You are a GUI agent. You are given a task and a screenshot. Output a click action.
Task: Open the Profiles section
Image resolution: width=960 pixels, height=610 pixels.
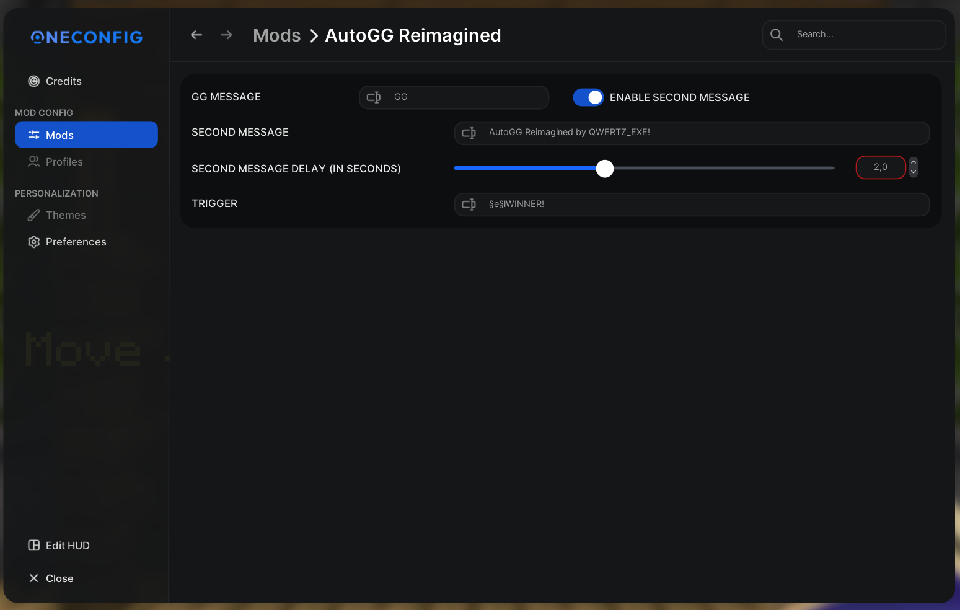pyautogui.click(x=64, y=162)
